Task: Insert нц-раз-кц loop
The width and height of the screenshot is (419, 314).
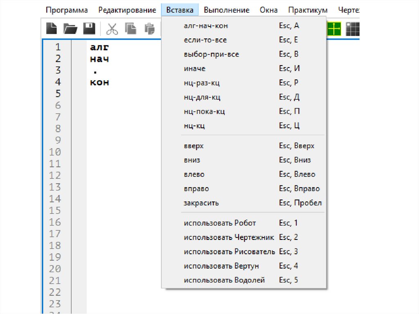Action: tap(244, 83)
